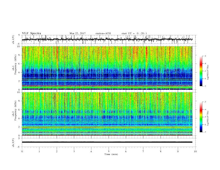Click the ch.2 PSD color scale bar
The width and height of the screenshot is (220, 170).
pos(201,117)
